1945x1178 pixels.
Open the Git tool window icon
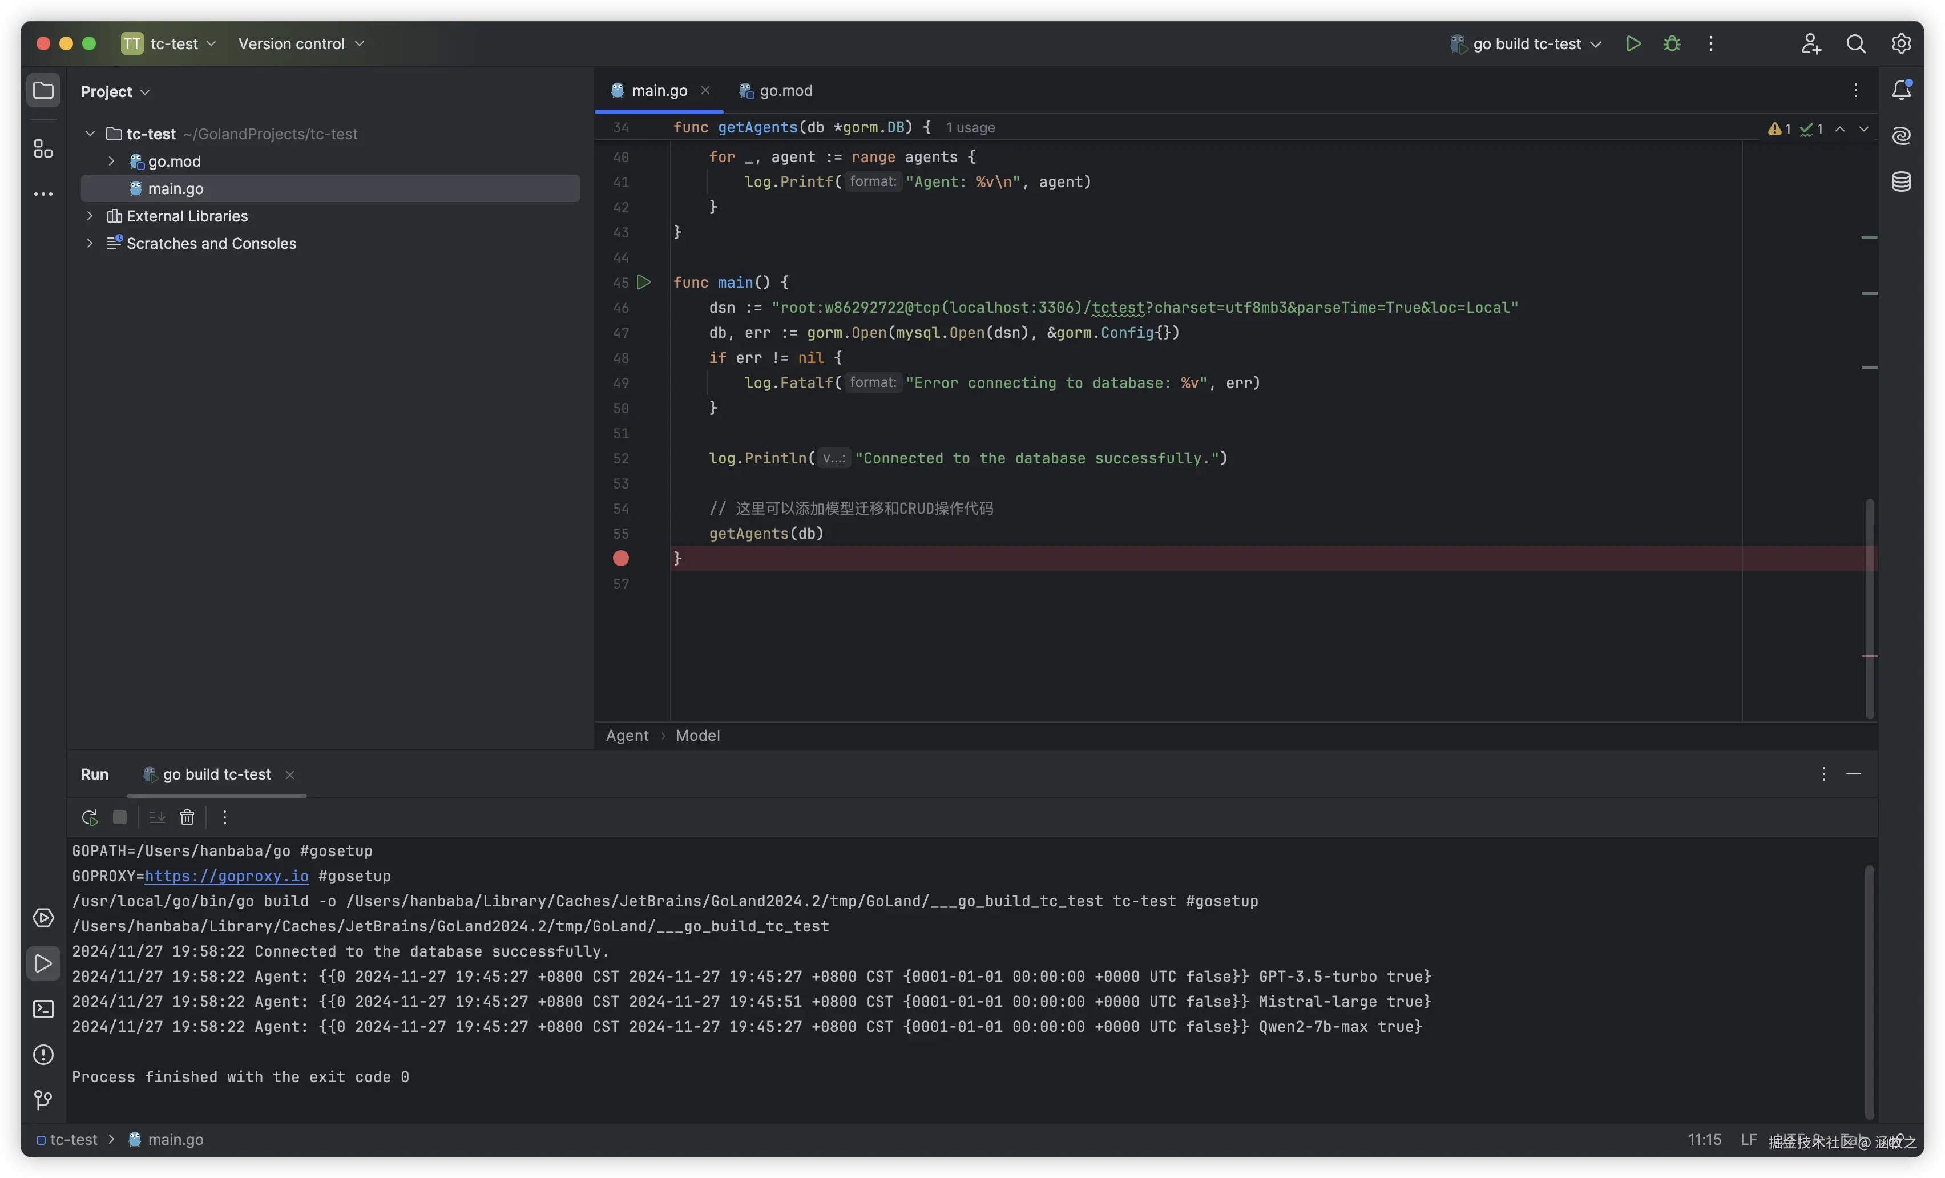coord(43,1099)
